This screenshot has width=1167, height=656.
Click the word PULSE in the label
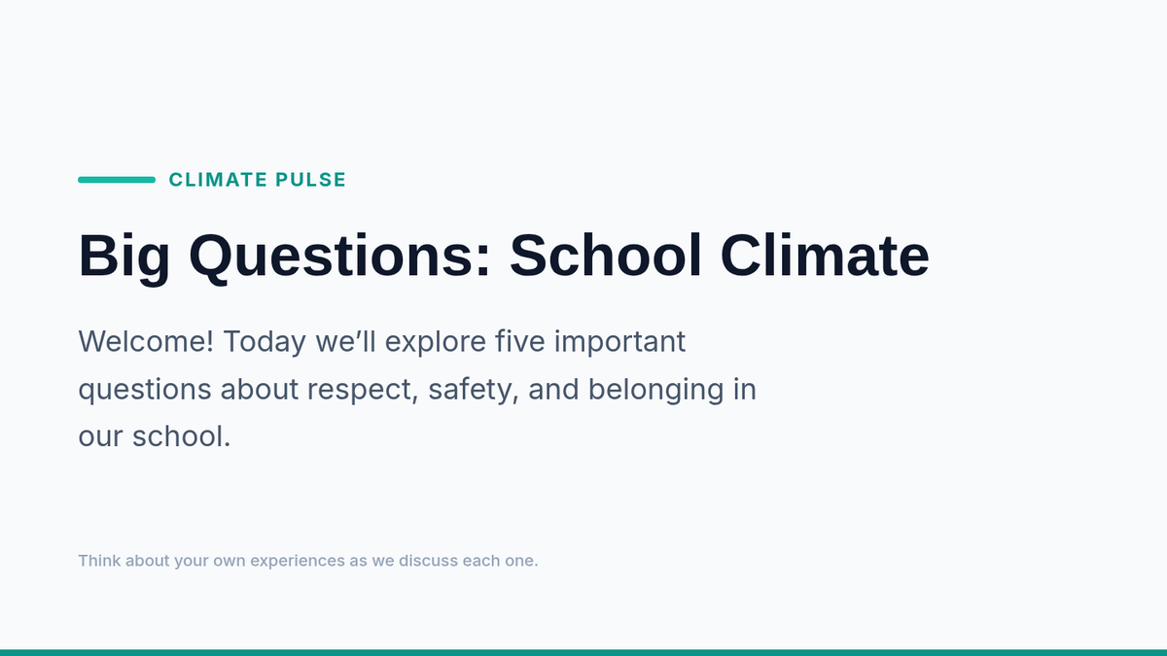[x=311, y=180]
